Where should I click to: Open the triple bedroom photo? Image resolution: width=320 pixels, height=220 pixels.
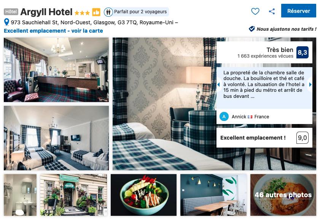[56, 138]
